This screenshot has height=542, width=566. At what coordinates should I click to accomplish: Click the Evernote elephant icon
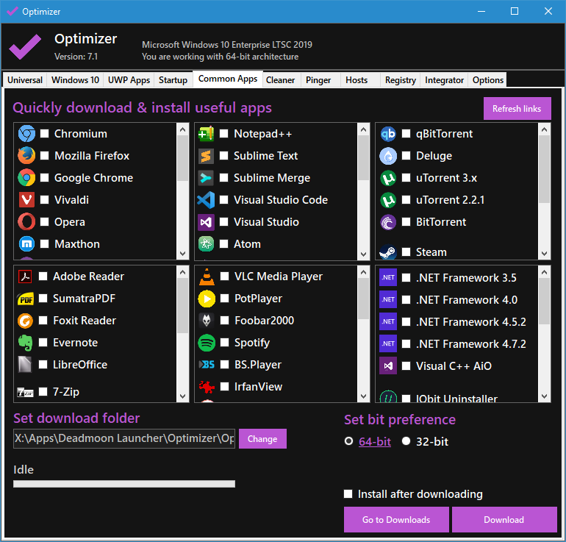coord(26,343)
